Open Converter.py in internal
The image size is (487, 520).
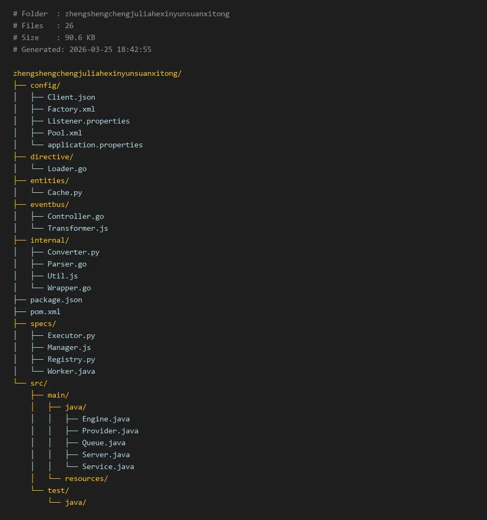73,252
